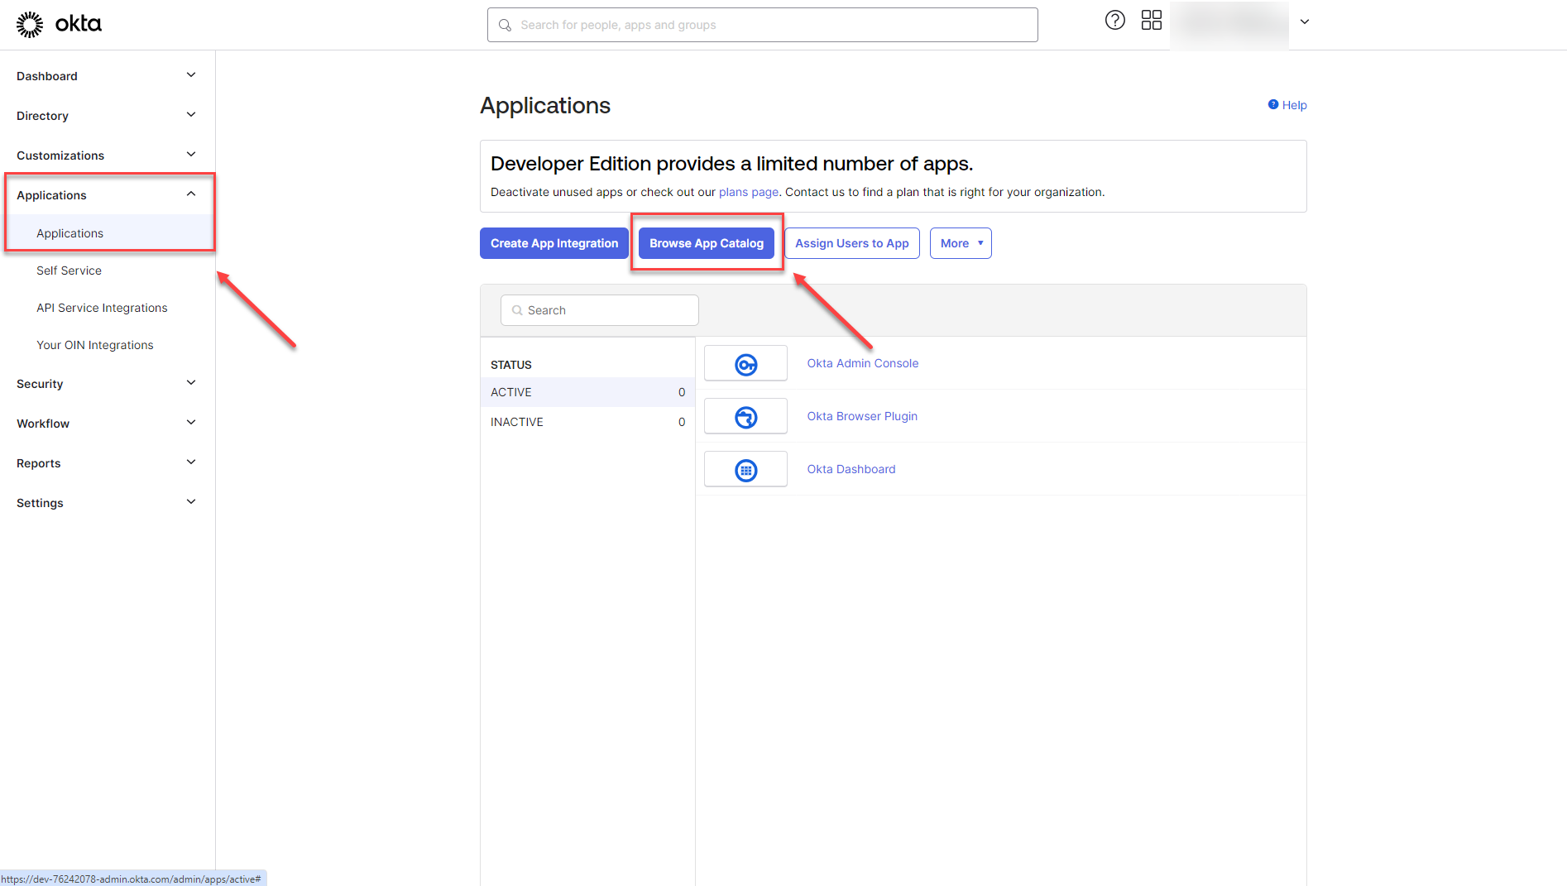Click the blue Help question icon
This screenshot has width=1567, height=886.
1273,104
